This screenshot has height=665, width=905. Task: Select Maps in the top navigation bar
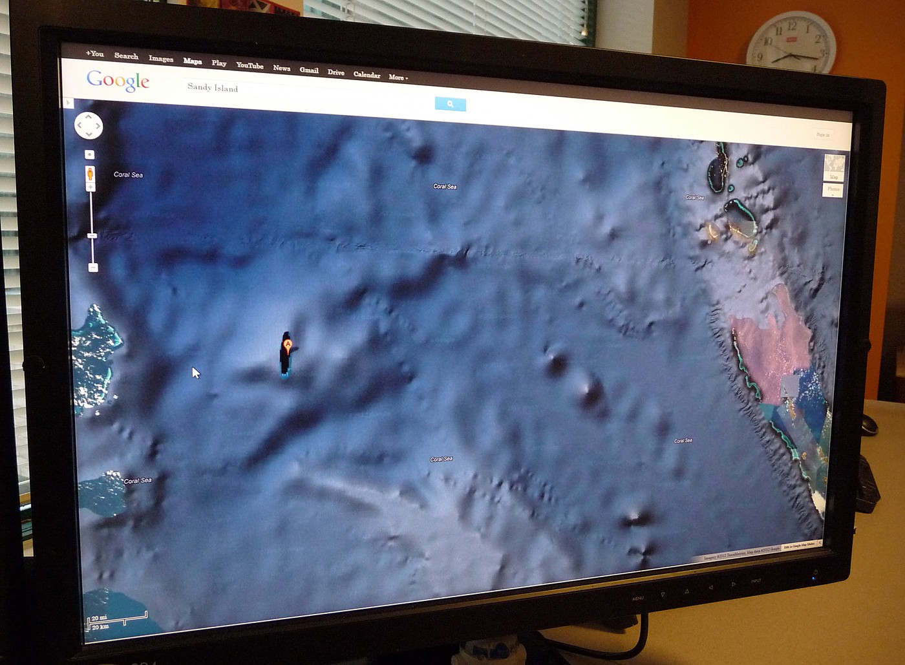193,61
